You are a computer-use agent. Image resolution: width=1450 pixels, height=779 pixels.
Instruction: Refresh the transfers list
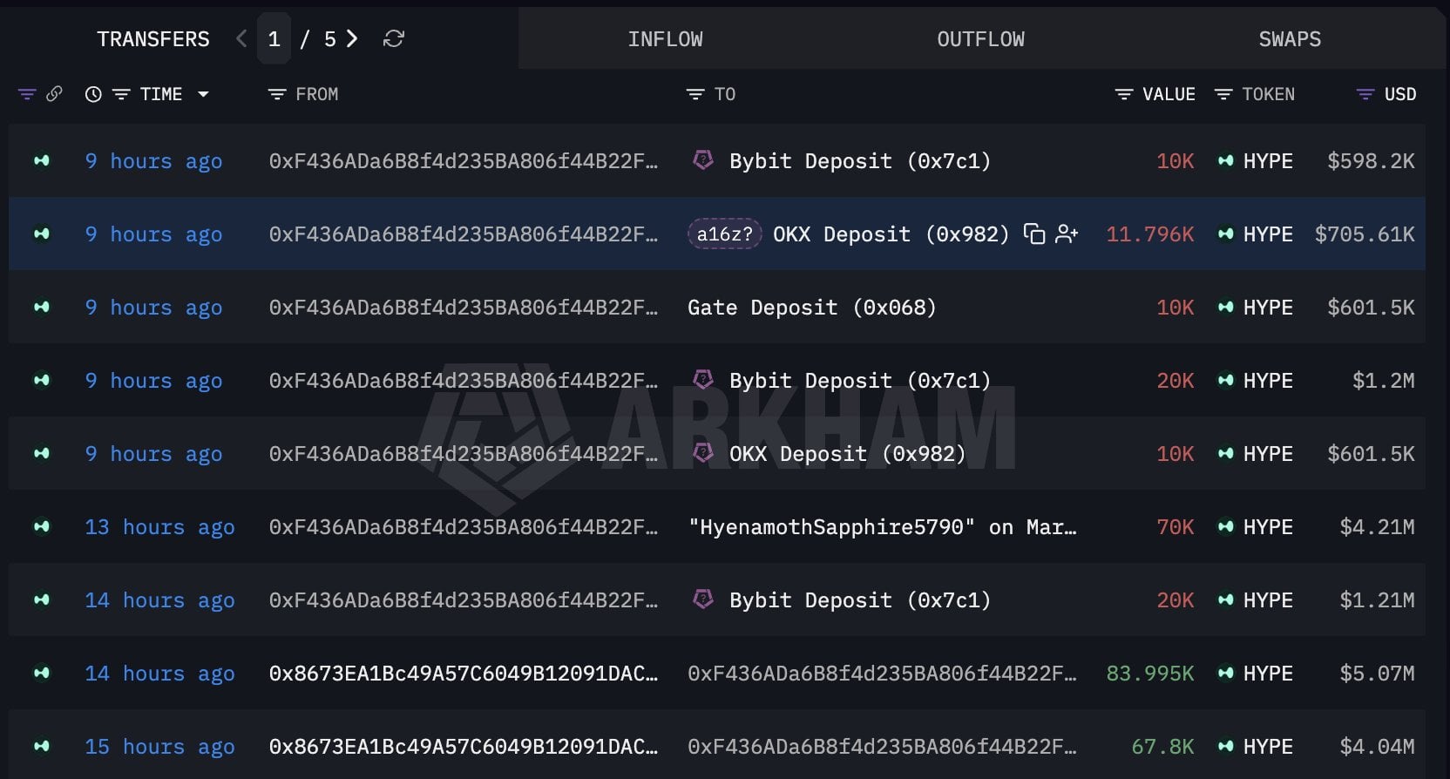(x=393, y=39)
